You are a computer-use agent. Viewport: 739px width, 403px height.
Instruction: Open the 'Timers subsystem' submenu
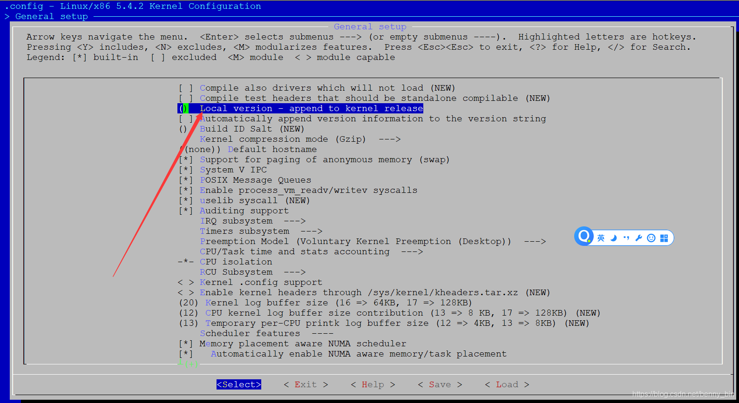261,231
